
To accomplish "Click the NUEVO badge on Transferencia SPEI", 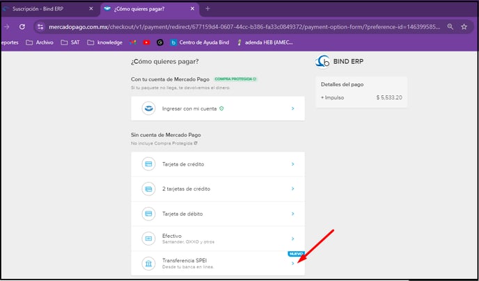I will pos(296,254).
